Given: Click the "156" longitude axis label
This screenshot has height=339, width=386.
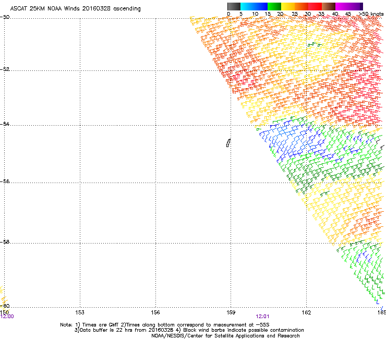Looking at the screenshot, I should coord(155,312).
